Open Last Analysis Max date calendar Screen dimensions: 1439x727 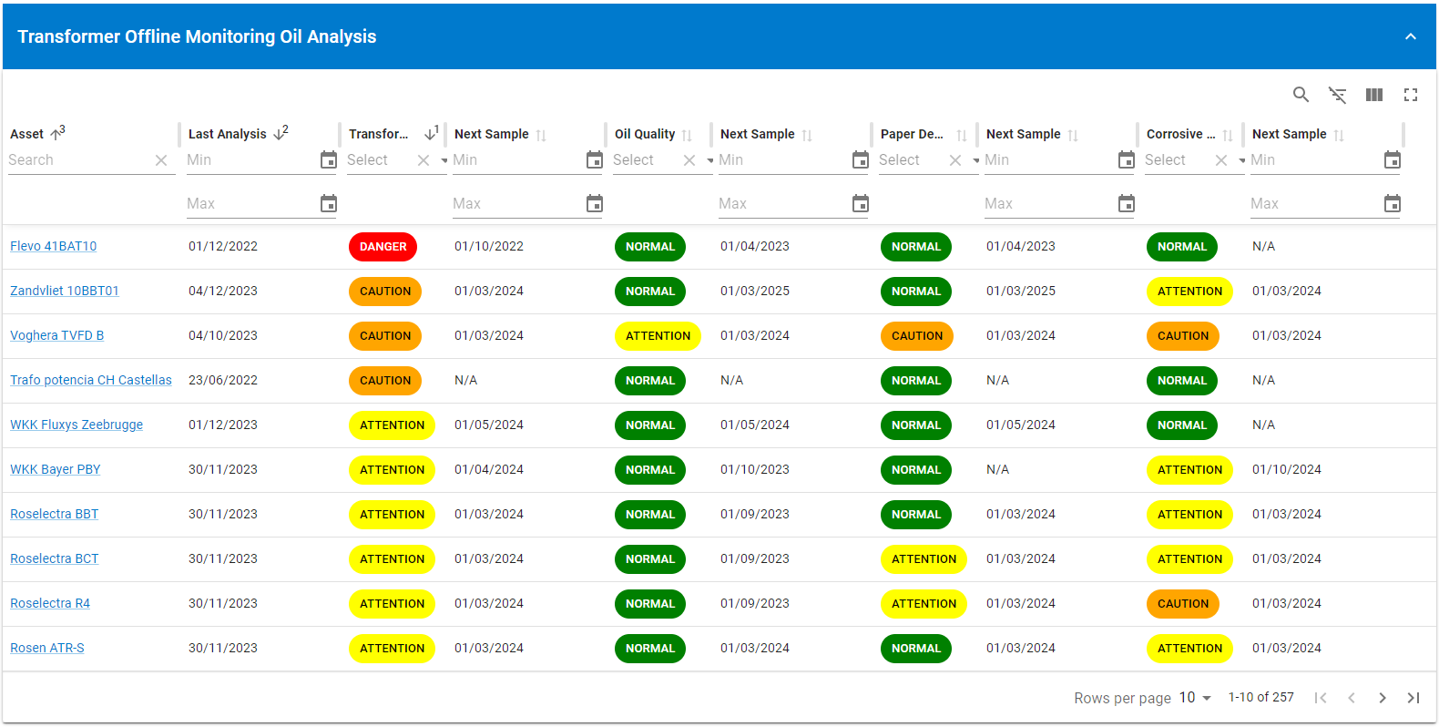point(329,203)
